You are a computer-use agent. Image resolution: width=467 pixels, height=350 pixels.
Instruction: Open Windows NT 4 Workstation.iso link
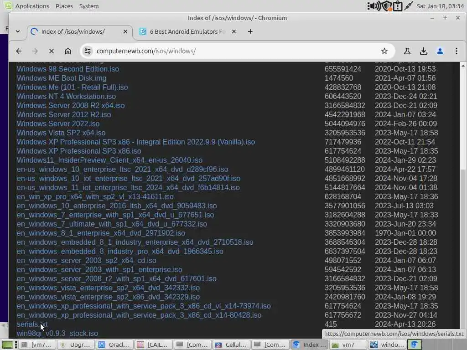[66, 97]
